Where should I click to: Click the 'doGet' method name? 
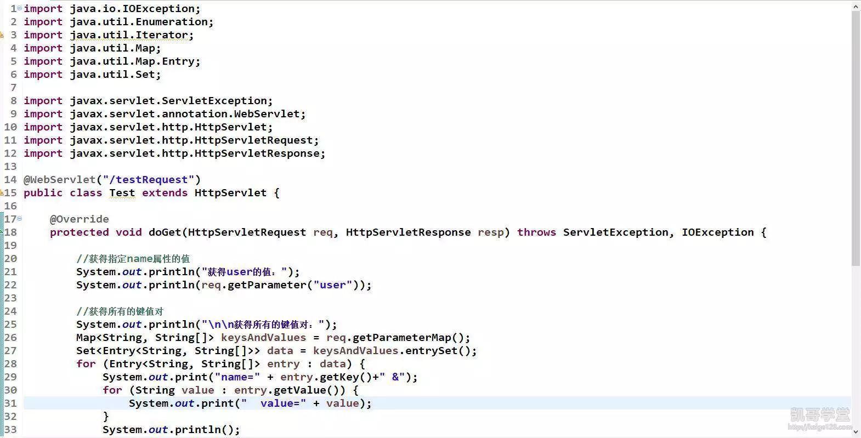(x=165, y=232)
